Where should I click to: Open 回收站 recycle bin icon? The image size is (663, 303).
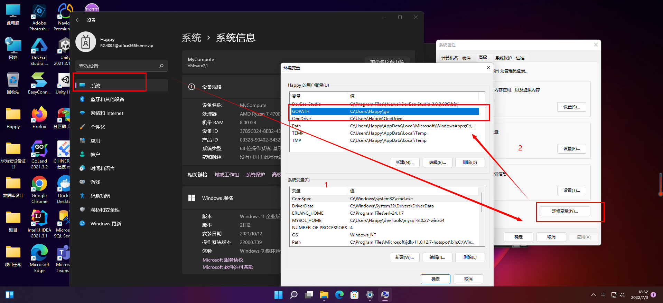pyautogui.click(x=13, y=84)
